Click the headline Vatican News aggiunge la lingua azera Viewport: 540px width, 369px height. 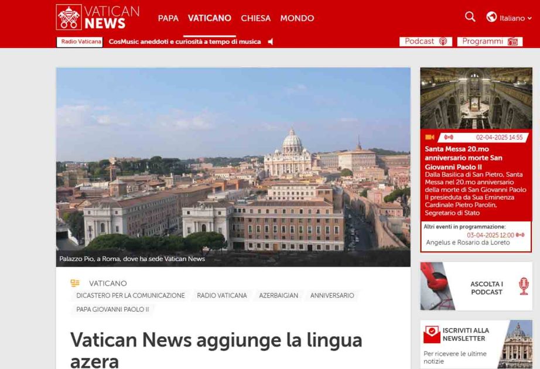[x=216, y=350]
